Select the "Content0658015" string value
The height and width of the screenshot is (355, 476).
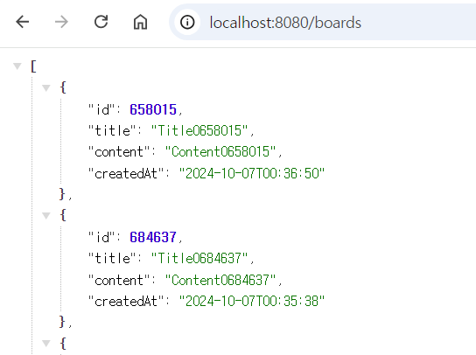coord(220,152)
